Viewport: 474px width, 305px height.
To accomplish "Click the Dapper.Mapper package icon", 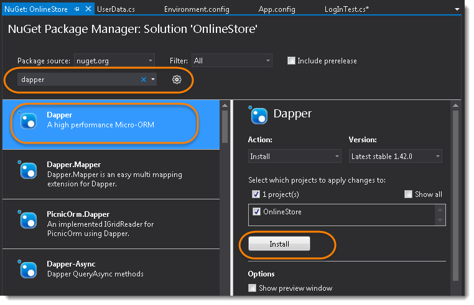I will [28, 170].
